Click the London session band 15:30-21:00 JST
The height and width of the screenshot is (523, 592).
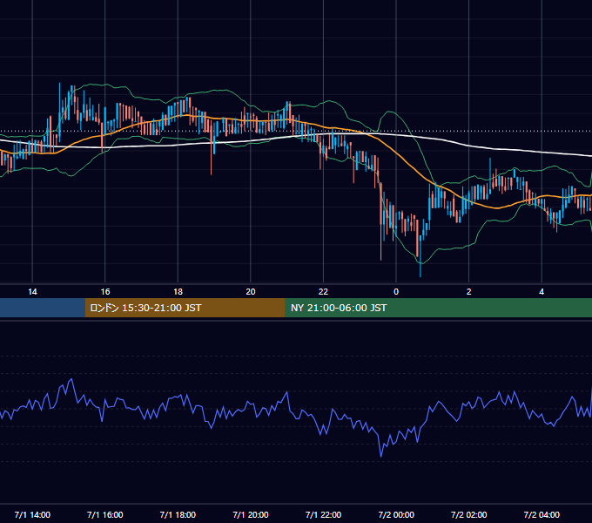coord(185,308)
